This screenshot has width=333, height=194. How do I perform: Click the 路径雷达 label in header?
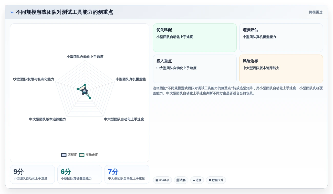316,12
